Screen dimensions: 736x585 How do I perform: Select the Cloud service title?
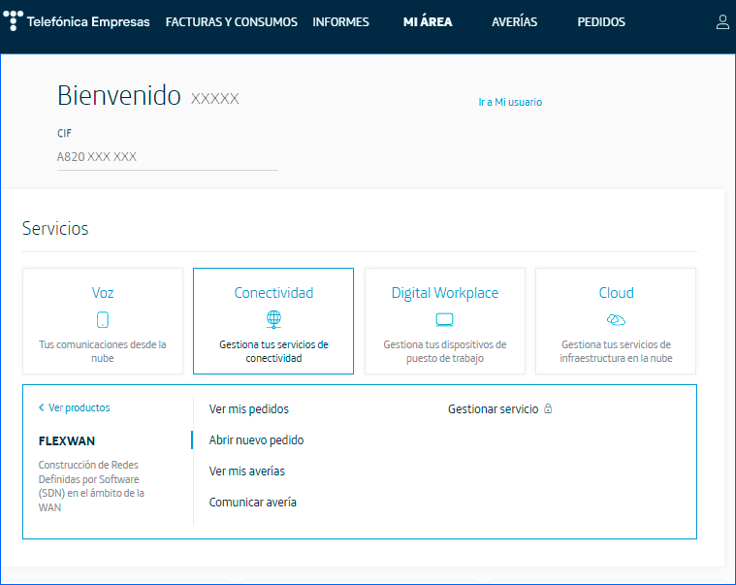tap(616, 293)
